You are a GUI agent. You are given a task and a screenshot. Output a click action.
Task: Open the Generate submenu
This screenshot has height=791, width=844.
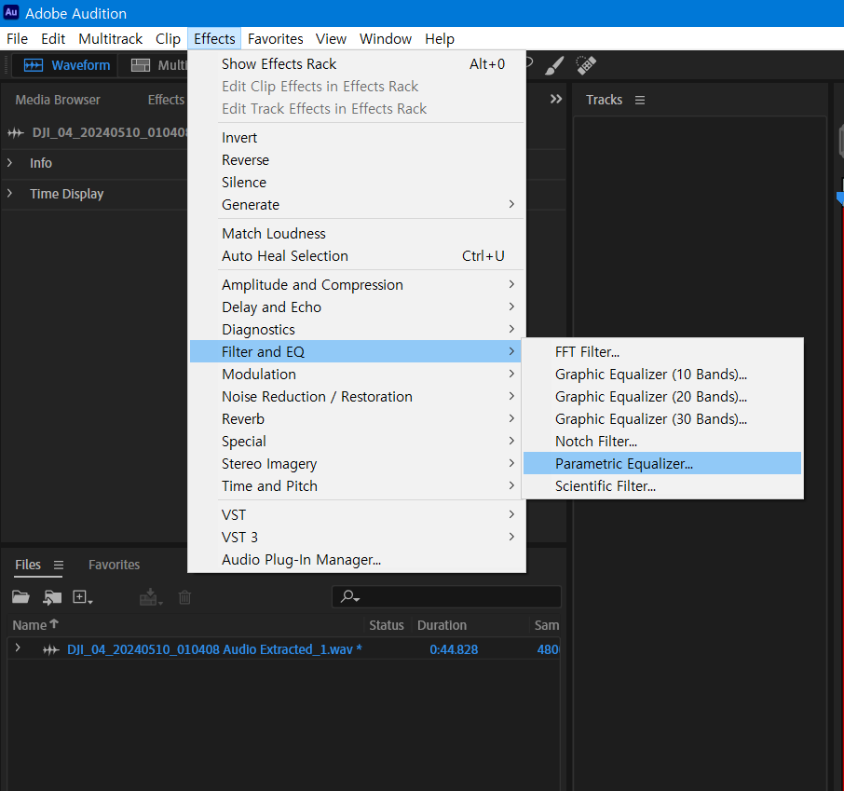tap(357, 205)
